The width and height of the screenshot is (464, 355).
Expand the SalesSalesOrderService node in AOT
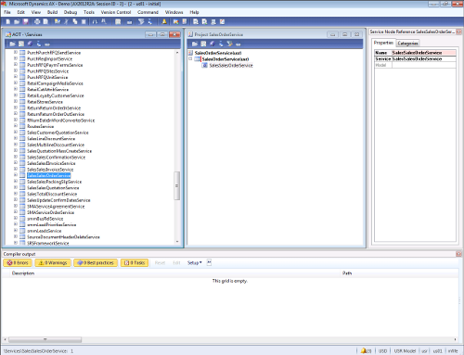[16, 175]
